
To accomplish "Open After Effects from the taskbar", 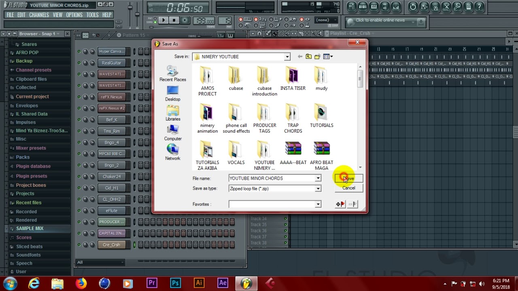I will point(222,283).
